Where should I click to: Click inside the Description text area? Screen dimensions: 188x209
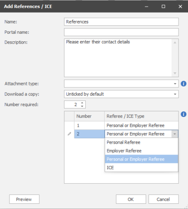point(118,58)
